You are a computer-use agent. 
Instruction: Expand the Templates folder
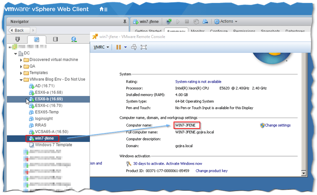pyautogui.click(x=21, y=73)
